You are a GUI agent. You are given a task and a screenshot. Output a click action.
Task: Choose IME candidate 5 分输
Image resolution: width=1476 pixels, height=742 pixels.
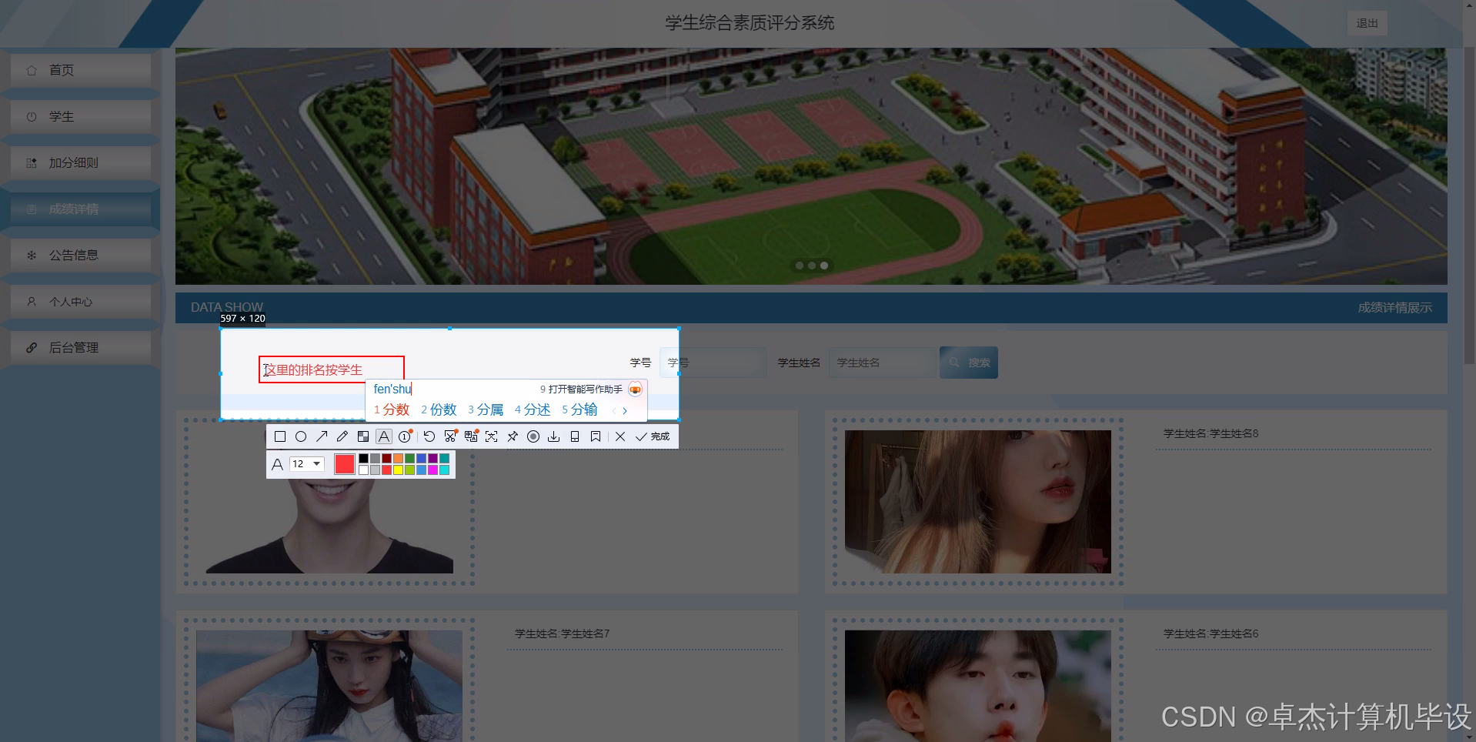click(x=579, y=410)
